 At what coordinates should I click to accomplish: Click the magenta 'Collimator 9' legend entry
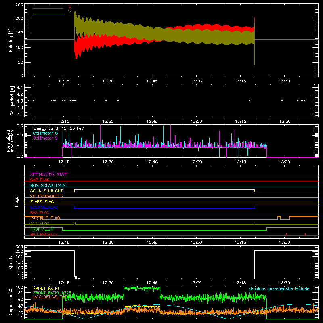(x=45, y=138)
